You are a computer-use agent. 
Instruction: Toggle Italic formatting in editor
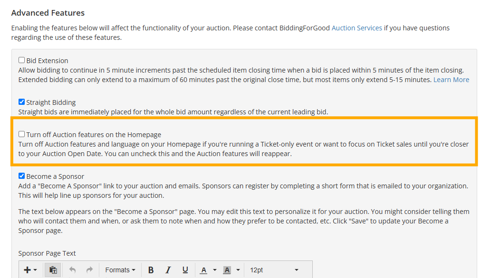[168, 270]
